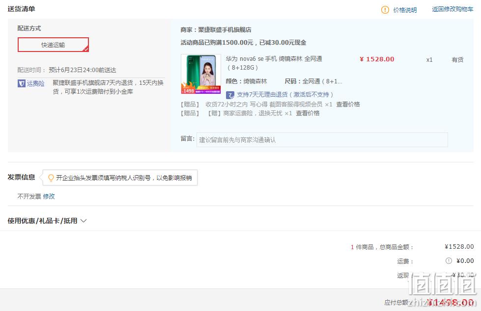
Task: Click the lightbulb tip icon beside 发票信息
Action: [51, 178]
